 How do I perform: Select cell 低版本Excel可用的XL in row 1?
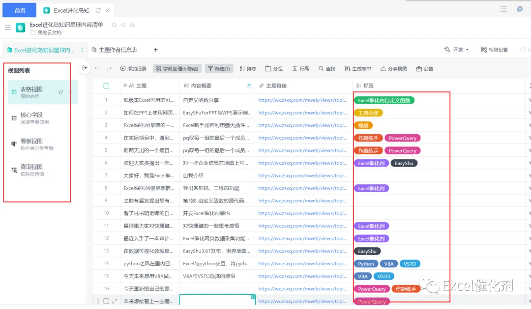point(149,100)
